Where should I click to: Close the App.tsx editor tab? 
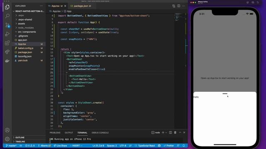[x=65, y=6]
